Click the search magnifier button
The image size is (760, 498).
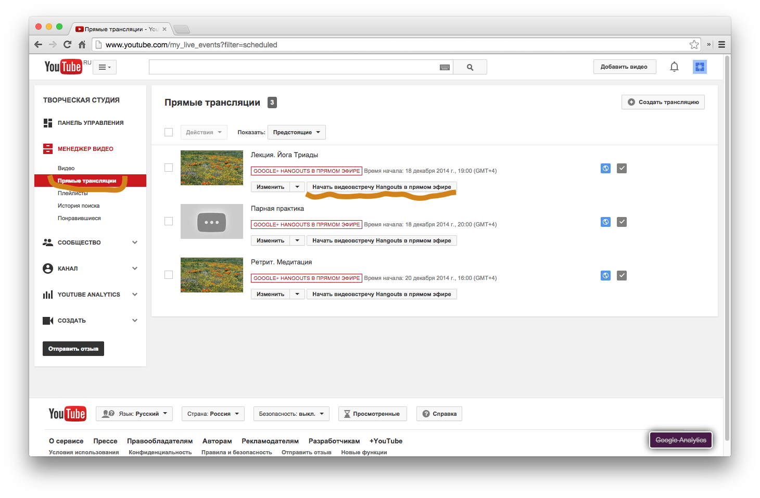pyautogui.click(x=470, y=67)
